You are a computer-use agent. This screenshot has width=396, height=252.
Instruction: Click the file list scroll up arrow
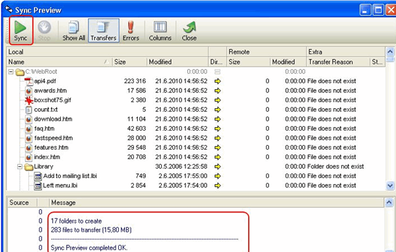click(x=390, y=51)
